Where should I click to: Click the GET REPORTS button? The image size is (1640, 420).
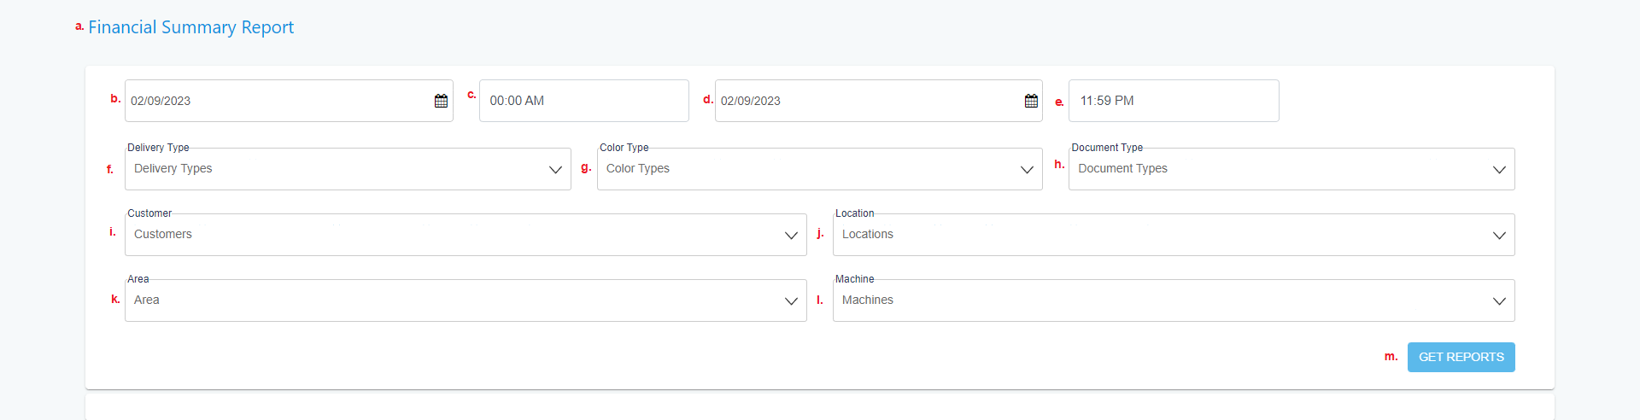click(x=1461, y=357)
